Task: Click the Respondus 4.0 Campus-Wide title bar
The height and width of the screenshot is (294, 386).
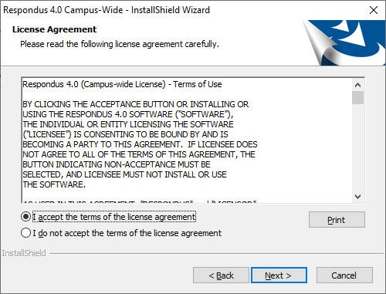Action: (x=107, y=10)
